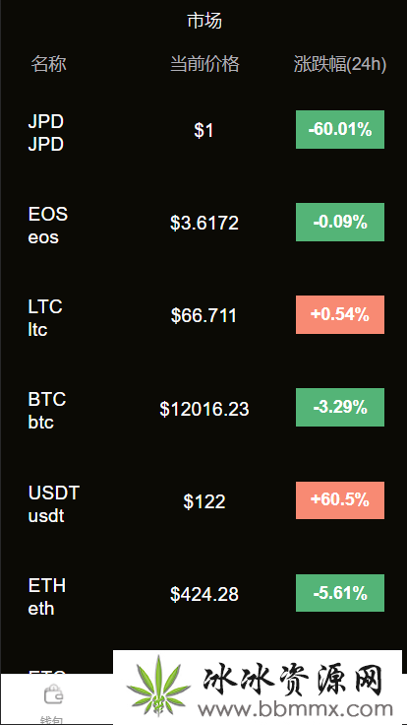This screenshot has width=407, height=725.
Task: Click the 当前价格 column header
Action: click(x=204, y=64)
